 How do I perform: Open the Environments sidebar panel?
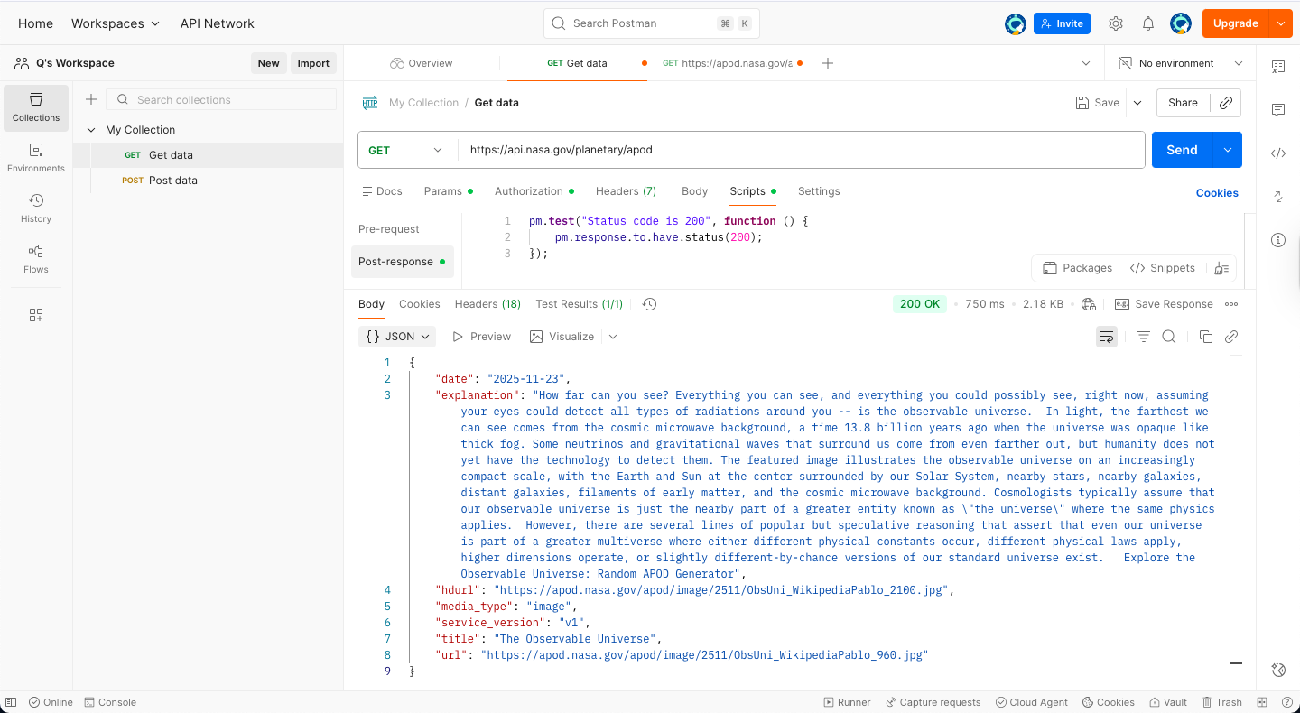36,158
